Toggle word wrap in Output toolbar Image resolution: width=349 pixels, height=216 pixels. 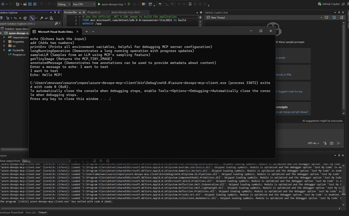pos(101,161)
